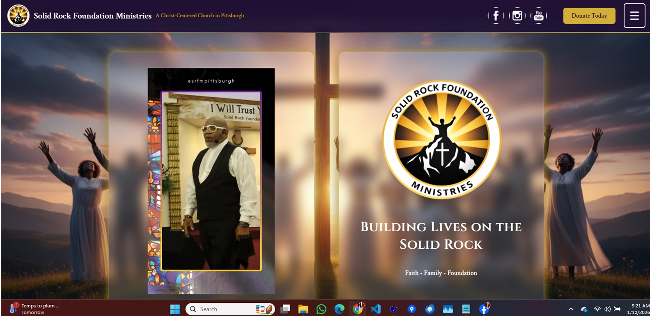Open Thunderbird mail from taskbar

click(x=430, y=309)
